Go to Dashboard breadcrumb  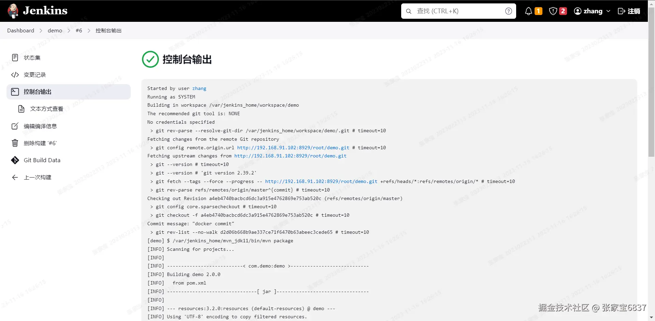pyautogui.click(x=21, y=30)
